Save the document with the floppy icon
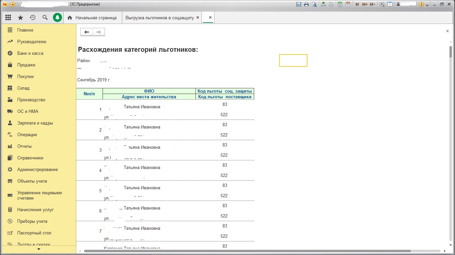Image resolution: width=455 pixels, height=255 pixels. pyautogui.click(x=299, y=4)
